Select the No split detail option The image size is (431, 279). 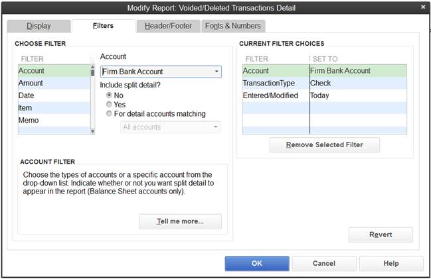click(x=110, y=95)
